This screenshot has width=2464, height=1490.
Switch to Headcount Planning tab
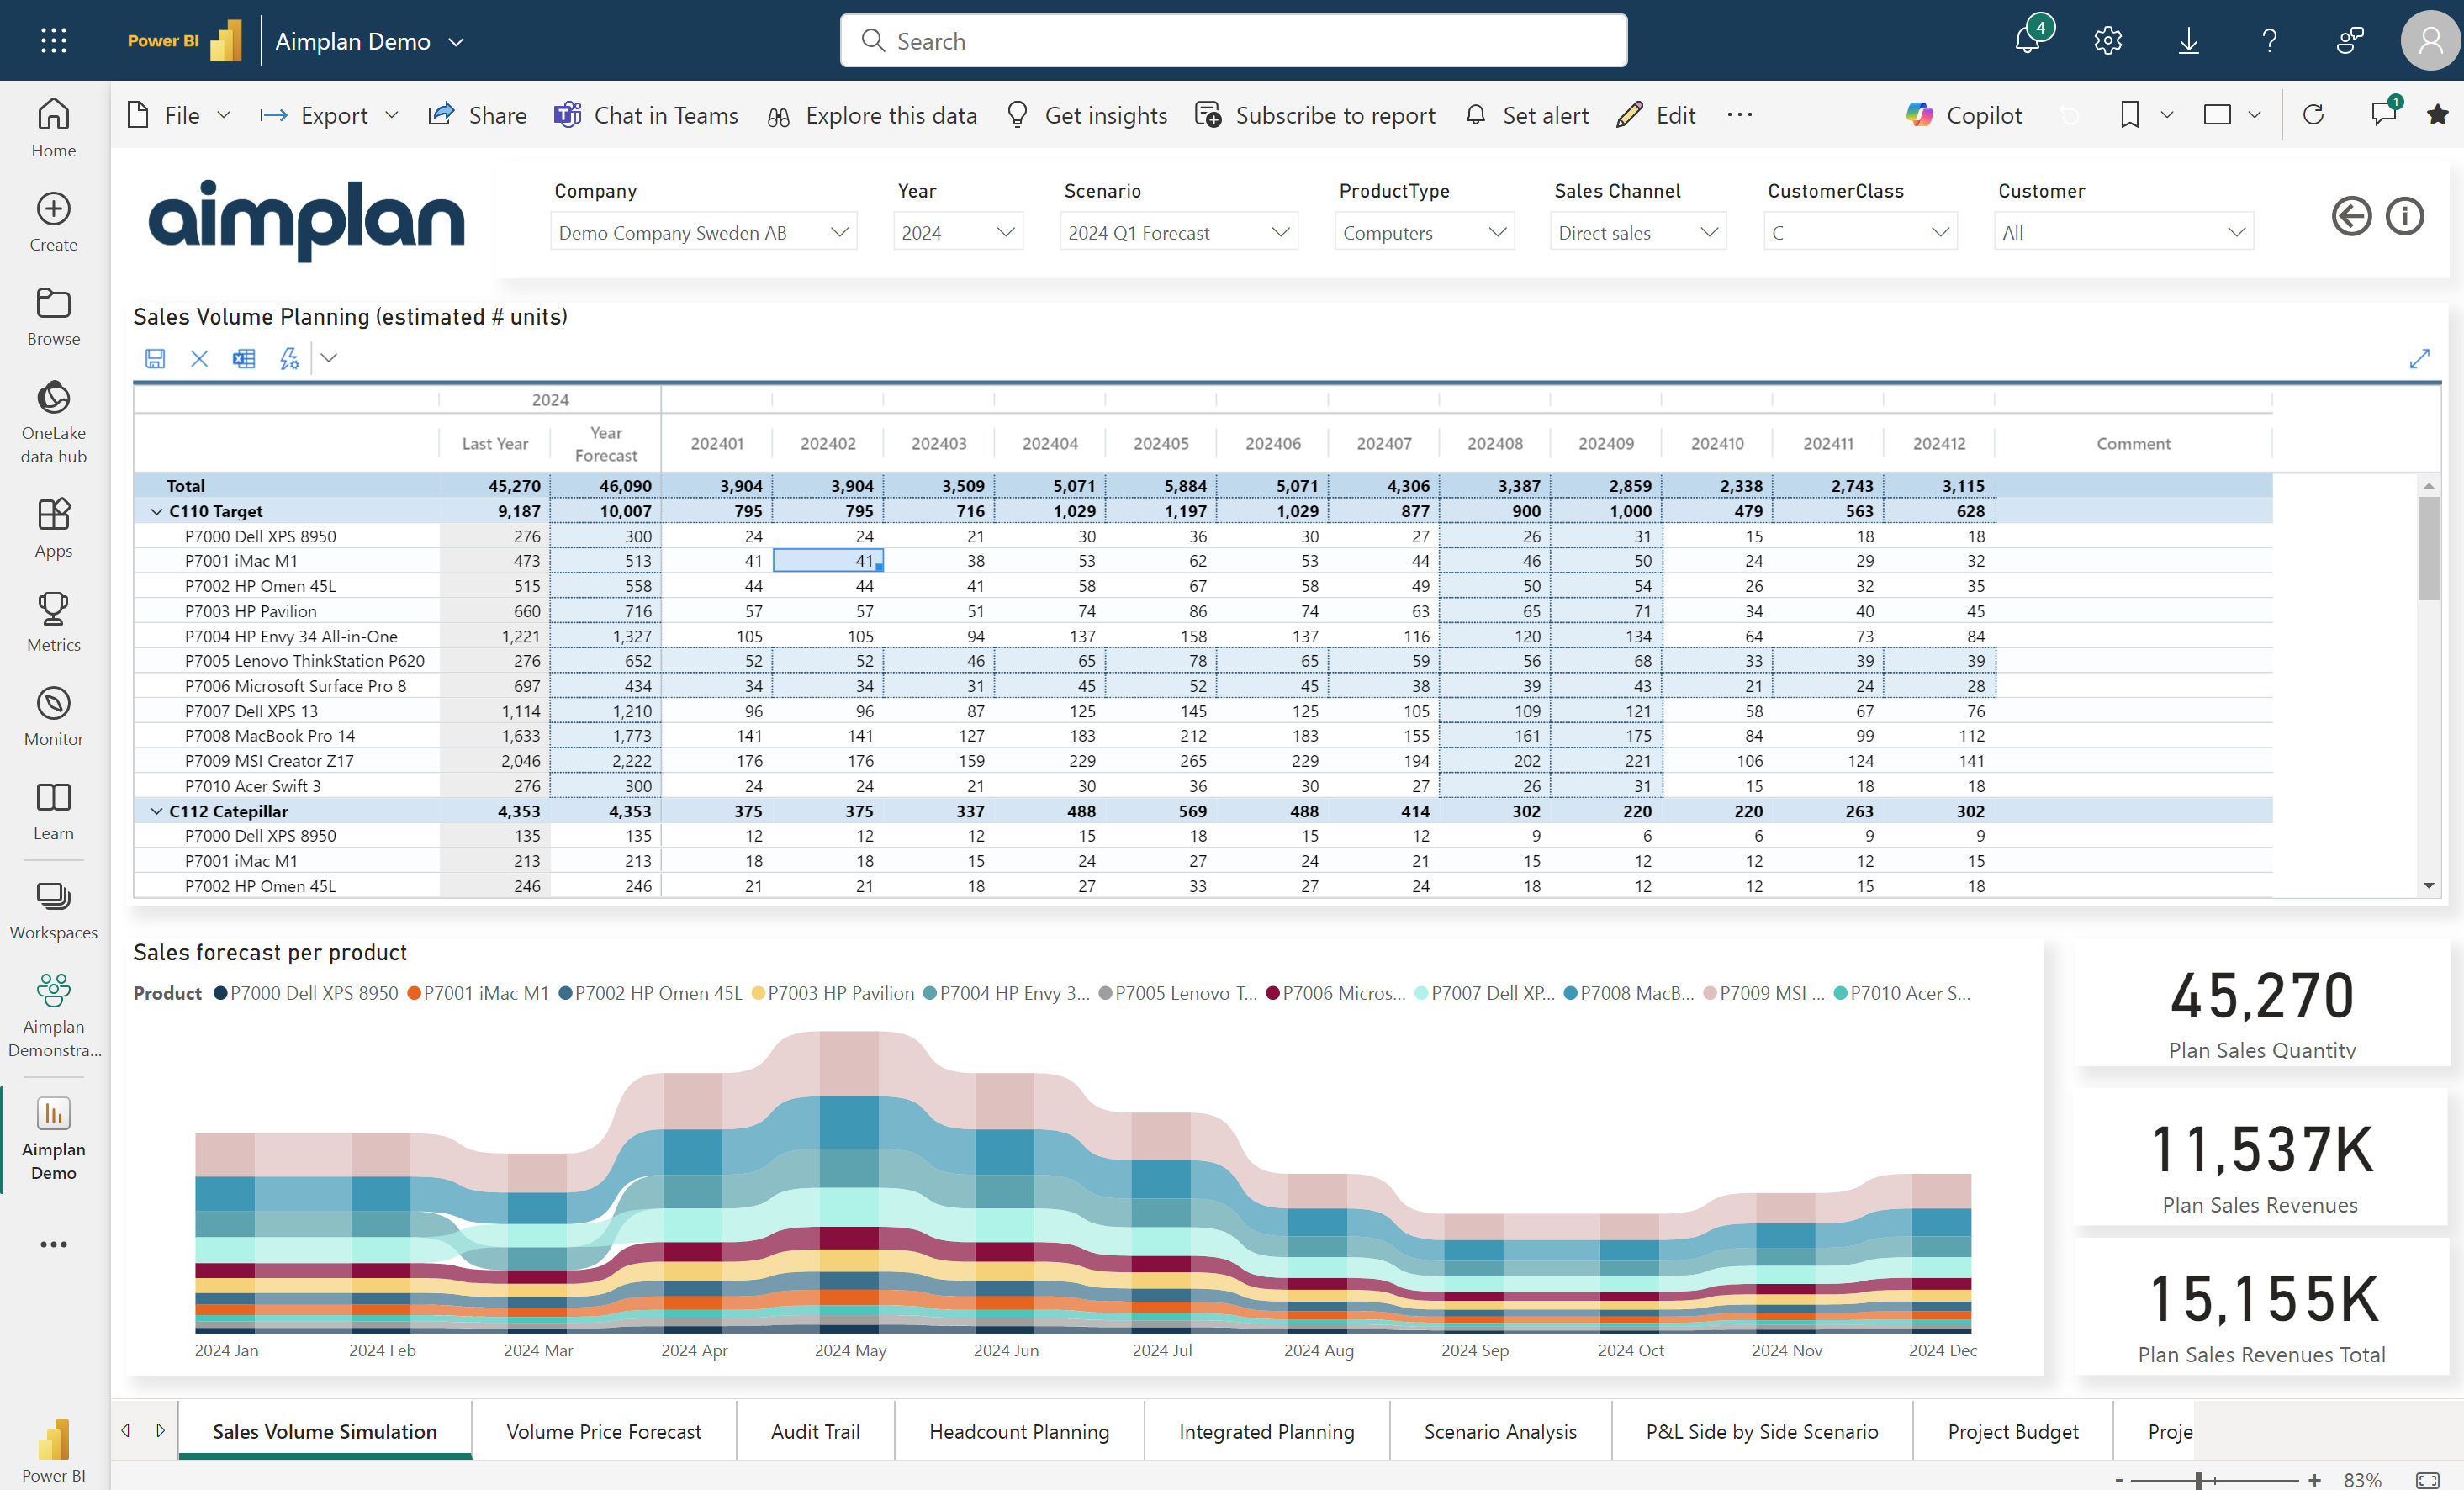coord(1019,1431)
